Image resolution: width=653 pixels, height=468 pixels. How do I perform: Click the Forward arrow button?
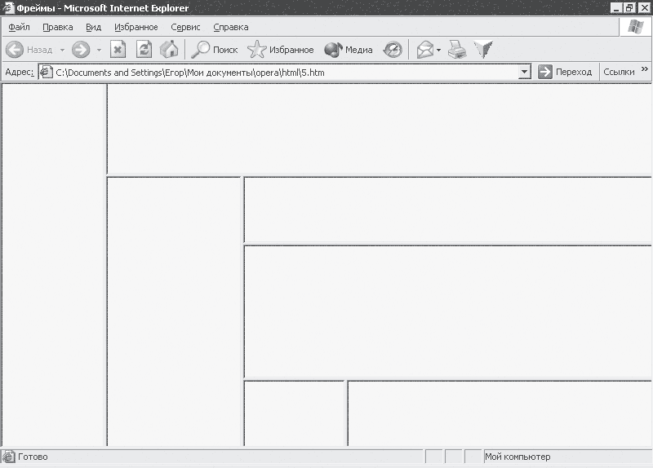81,50
